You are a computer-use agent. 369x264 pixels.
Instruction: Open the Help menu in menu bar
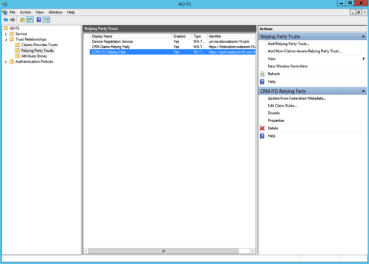pyautogui.click(x=71, y=12)
